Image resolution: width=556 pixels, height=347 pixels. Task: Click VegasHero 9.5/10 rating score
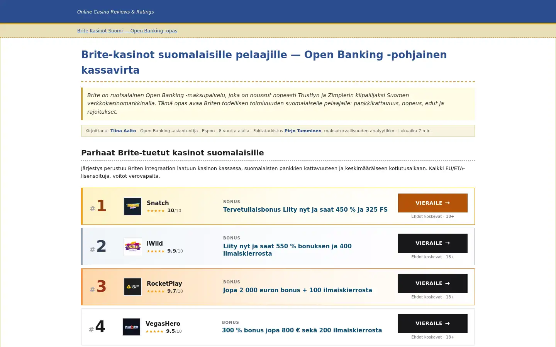pos(174,331)
